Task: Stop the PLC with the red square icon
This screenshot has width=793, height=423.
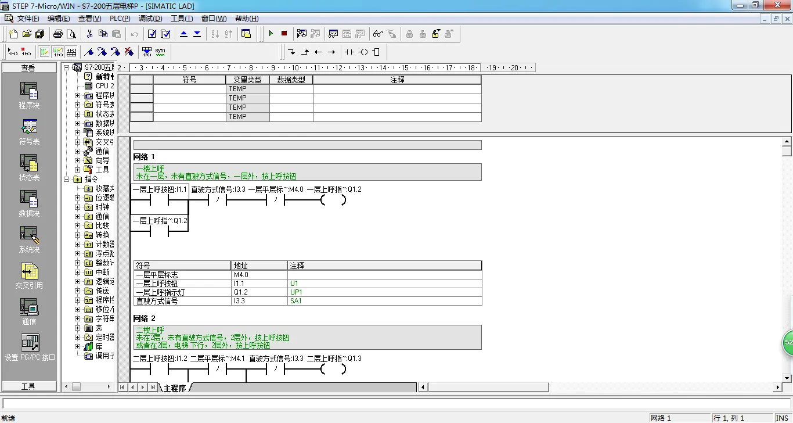Action: pos(284,34)
